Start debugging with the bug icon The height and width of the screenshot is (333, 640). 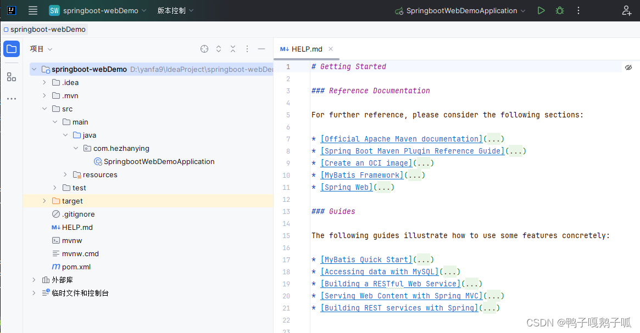coord(560,10)
